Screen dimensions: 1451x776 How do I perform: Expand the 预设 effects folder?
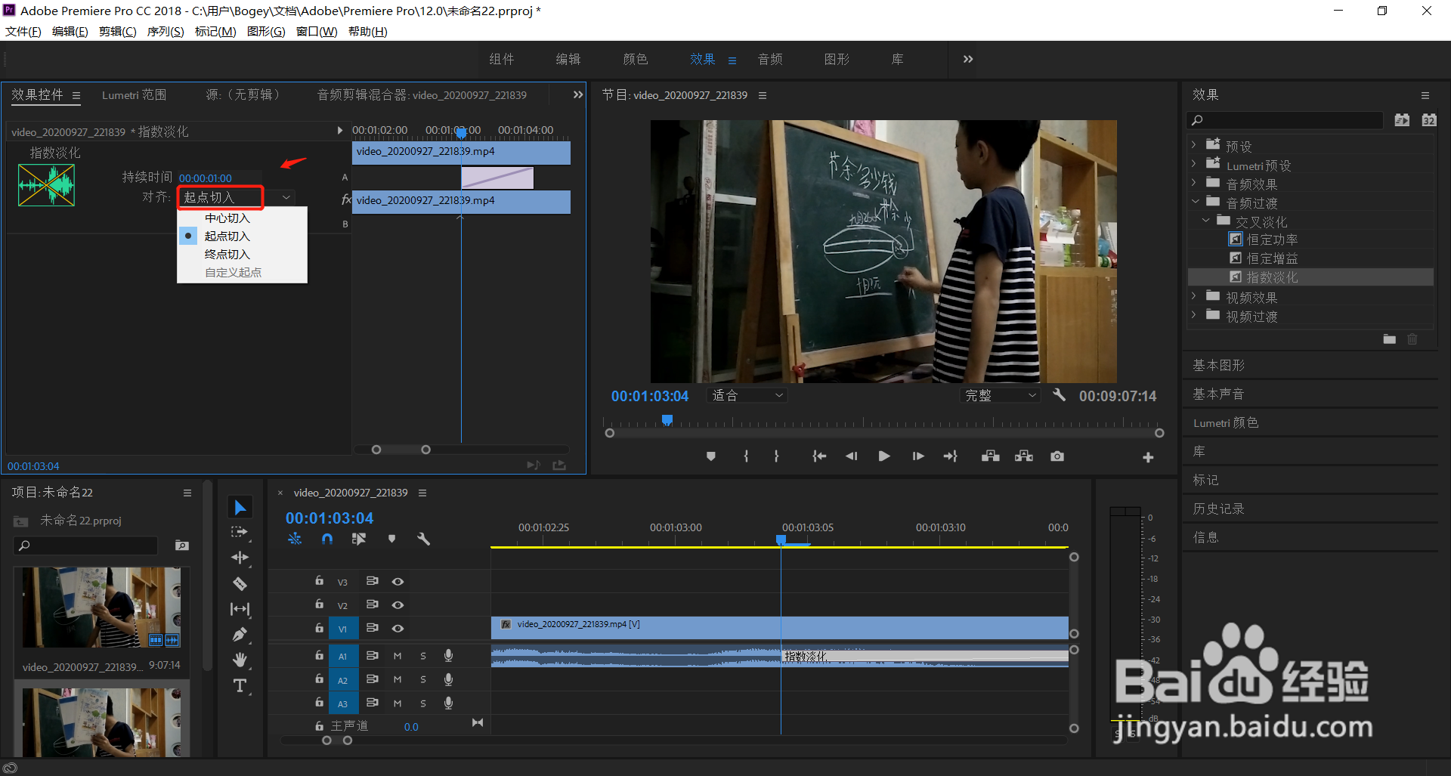click(1194, 145)
